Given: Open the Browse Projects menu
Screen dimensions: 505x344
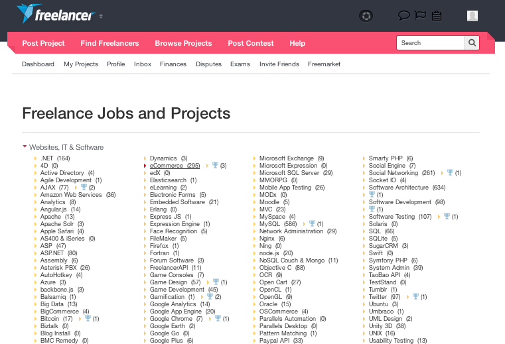Looking at the screenshot, I should (183, 43).
